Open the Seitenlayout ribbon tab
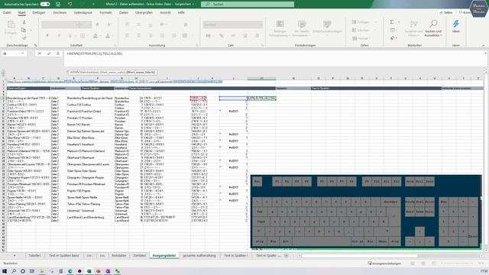 pos(83,13)
